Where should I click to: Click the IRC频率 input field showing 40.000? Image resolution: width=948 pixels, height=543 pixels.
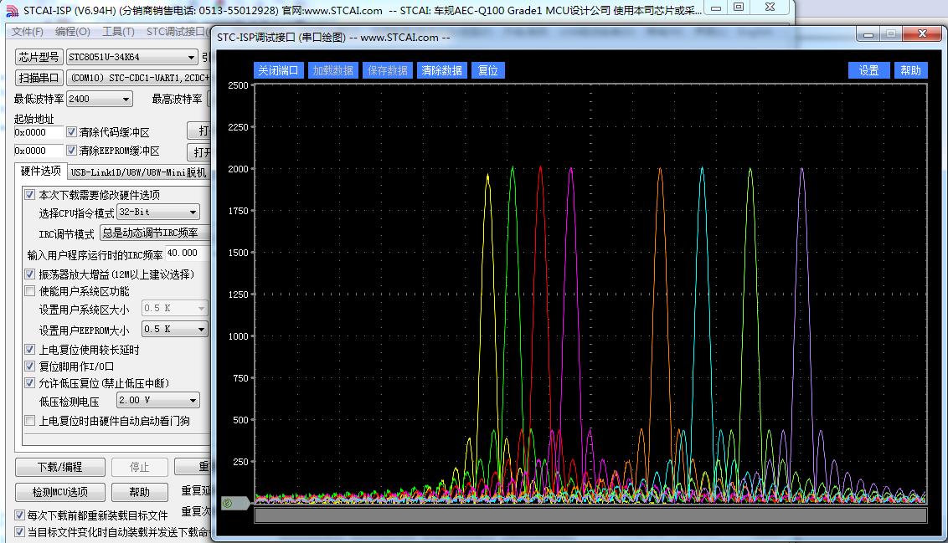[x=186, y=253]
